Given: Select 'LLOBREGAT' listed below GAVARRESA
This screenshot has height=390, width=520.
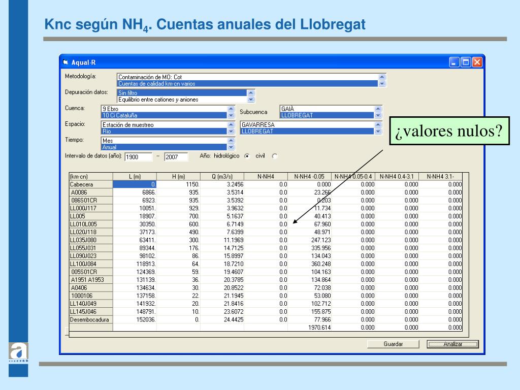Looking at the screenshot, I should (x=307, y=132).
